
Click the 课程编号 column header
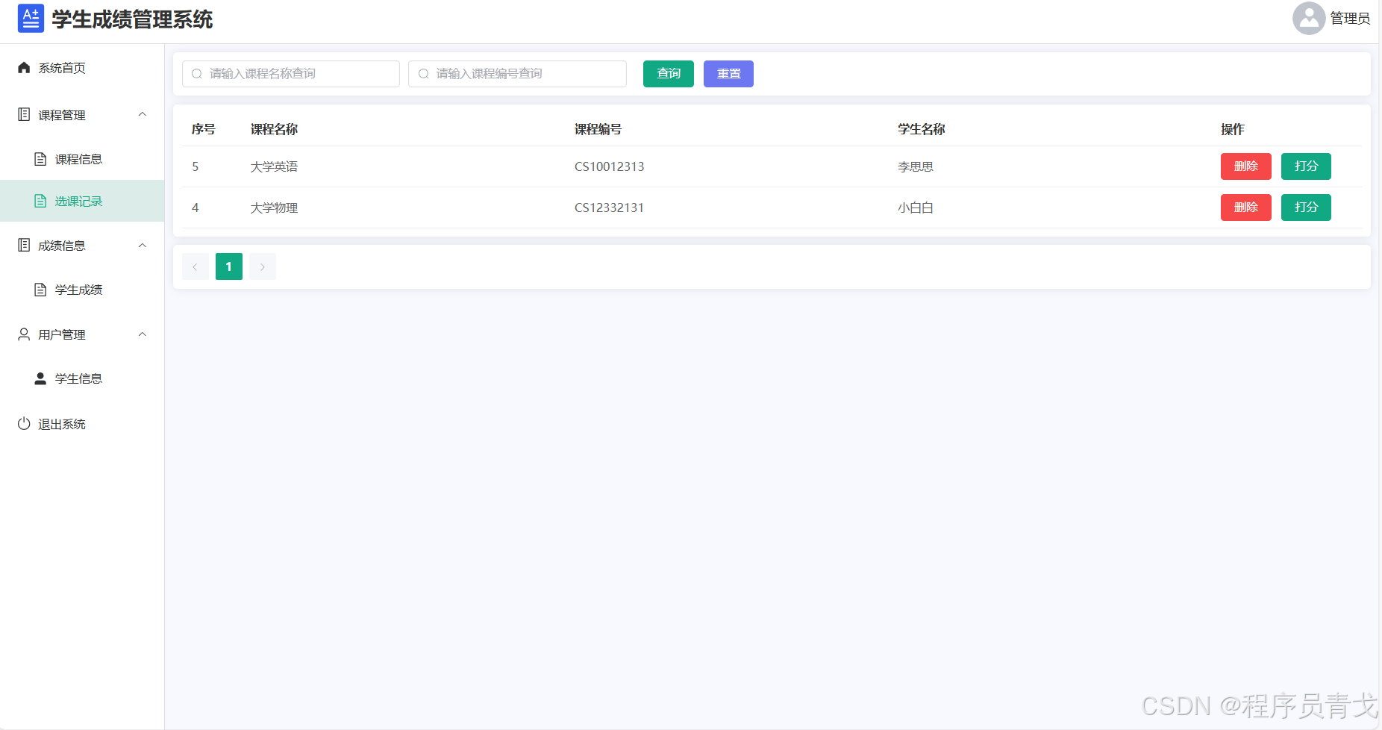[598, 129]
